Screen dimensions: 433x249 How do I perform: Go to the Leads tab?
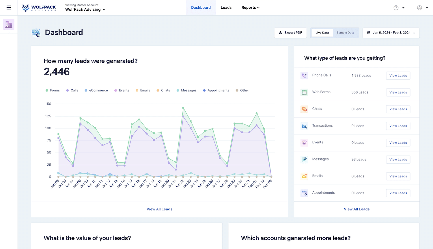[226, 8]
